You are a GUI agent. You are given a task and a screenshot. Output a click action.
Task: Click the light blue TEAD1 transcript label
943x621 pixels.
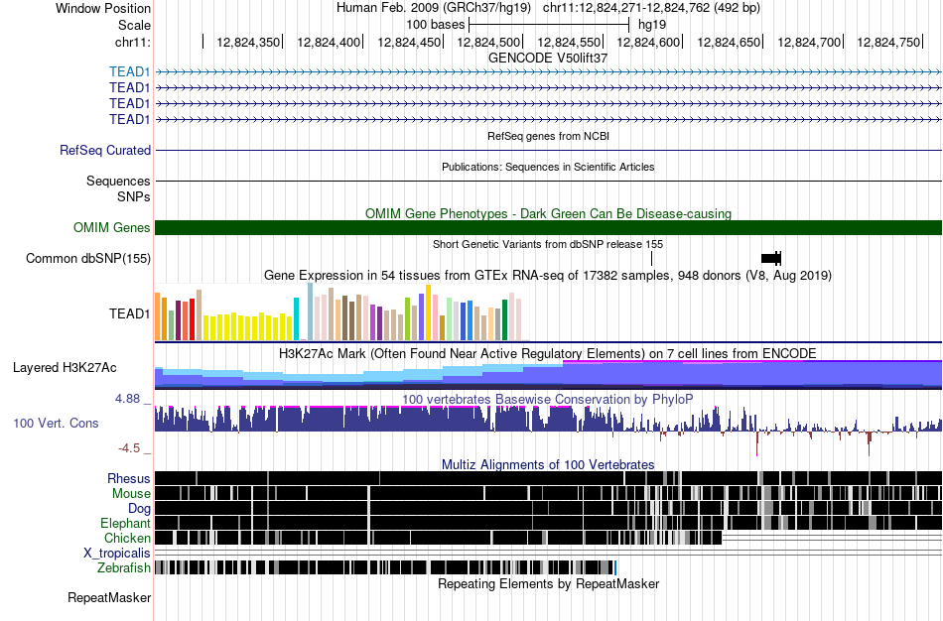tap(129, 72)
